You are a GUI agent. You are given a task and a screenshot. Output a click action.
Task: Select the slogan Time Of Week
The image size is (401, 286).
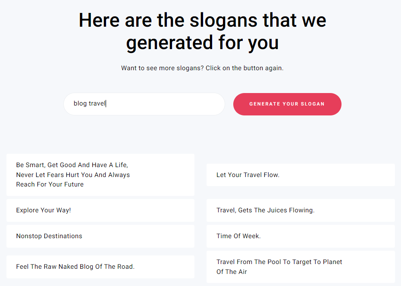click(x=301, y=236)
